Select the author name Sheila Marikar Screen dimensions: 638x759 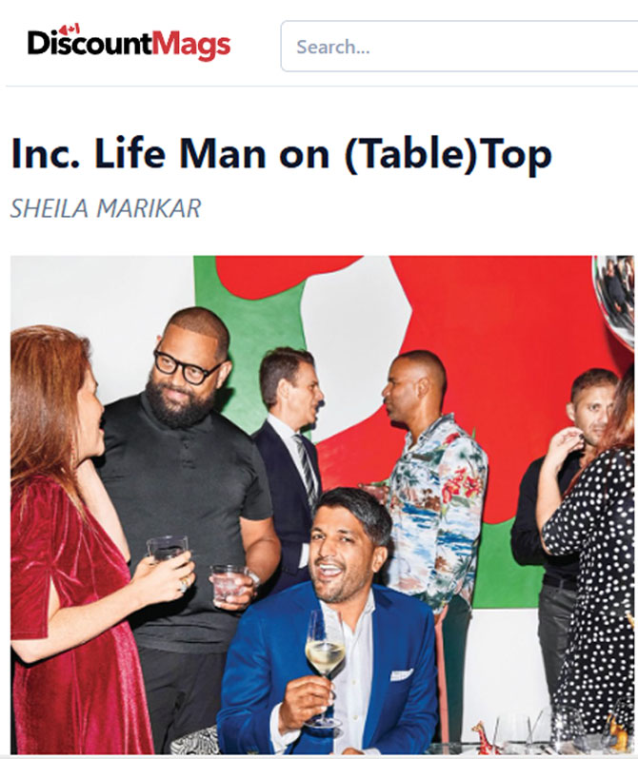tap(106, 208)
